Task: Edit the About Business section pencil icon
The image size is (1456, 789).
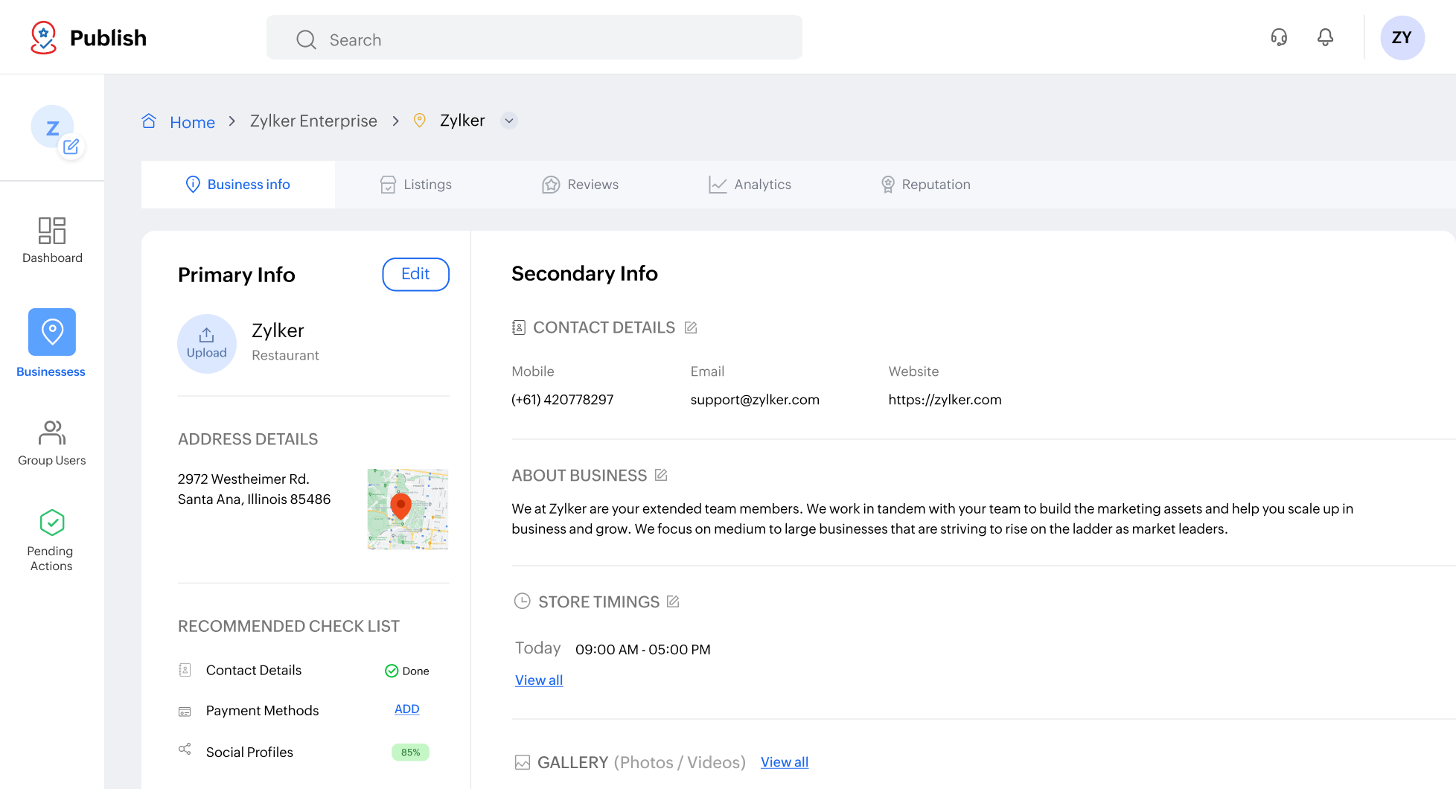Action: (661, 474)
